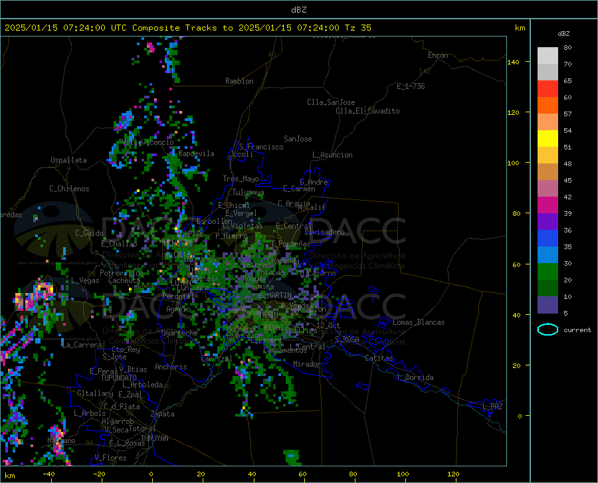
Task: Click the L_Arboles label
Action: [90, 413]
